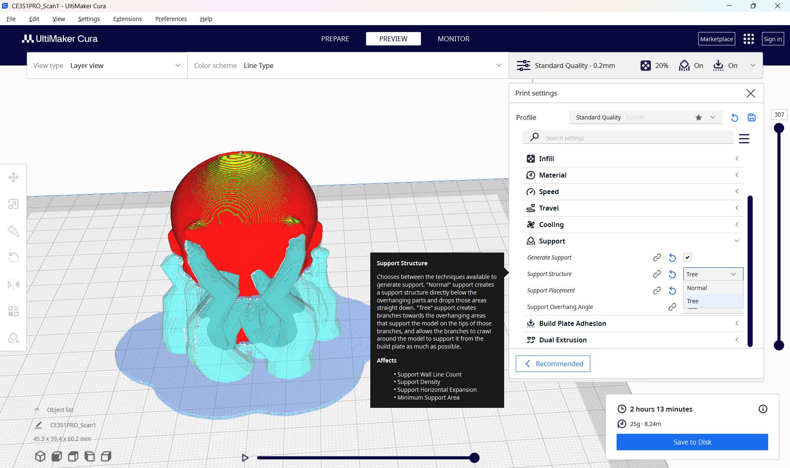Viewport: 790px width, 468px height.
Task: Click the Dual Extrusion category icon
Action: click(531, 340)
